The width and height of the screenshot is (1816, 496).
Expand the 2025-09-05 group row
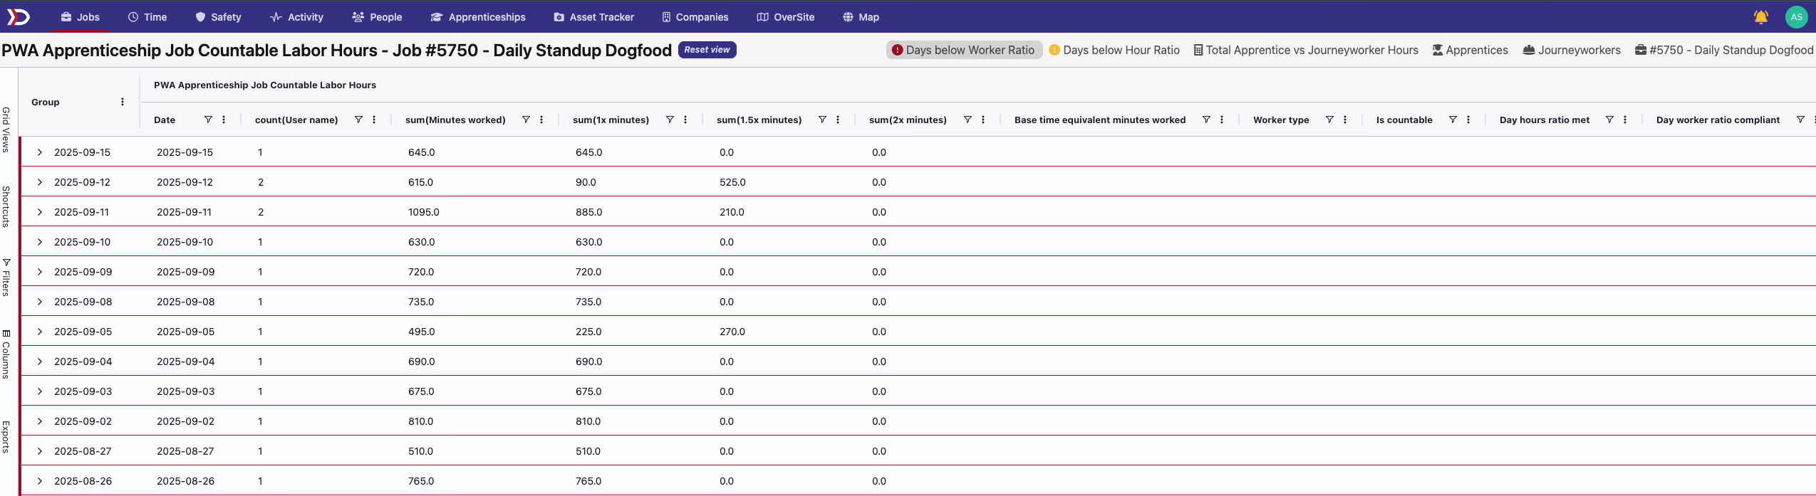coord(40,332)
